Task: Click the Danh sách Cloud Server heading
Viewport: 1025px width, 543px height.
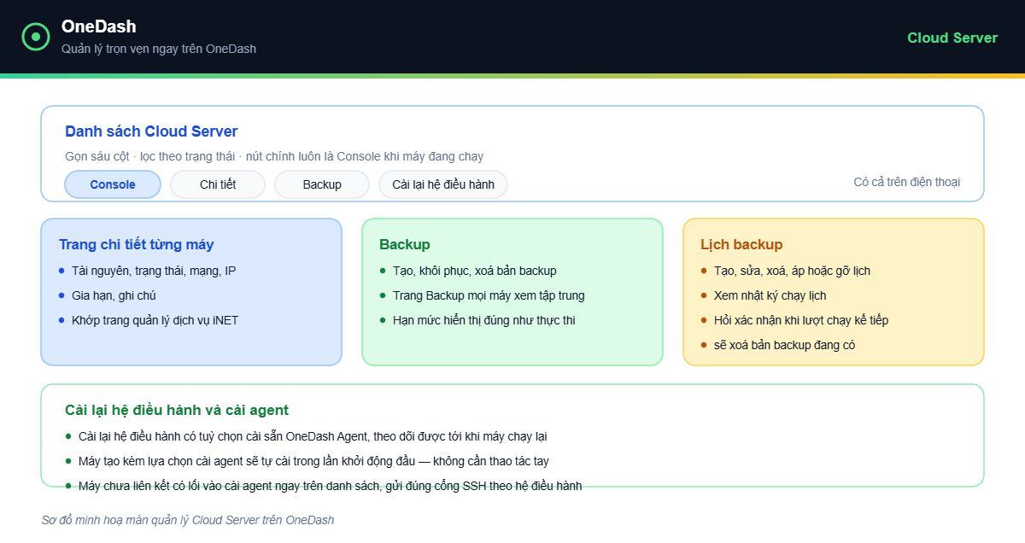Action: pos(151,131)
